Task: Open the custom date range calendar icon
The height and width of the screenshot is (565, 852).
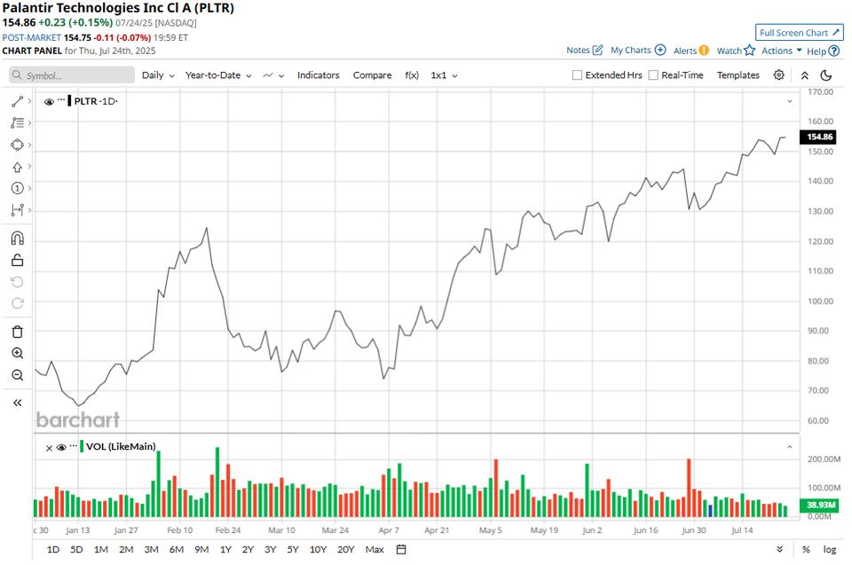Action: (x=401, y=549)
